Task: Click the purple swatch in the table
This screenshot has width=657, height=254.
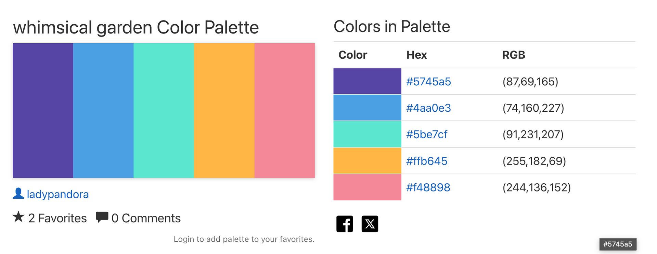Action: pyautogui.click(x=368, y=81)
